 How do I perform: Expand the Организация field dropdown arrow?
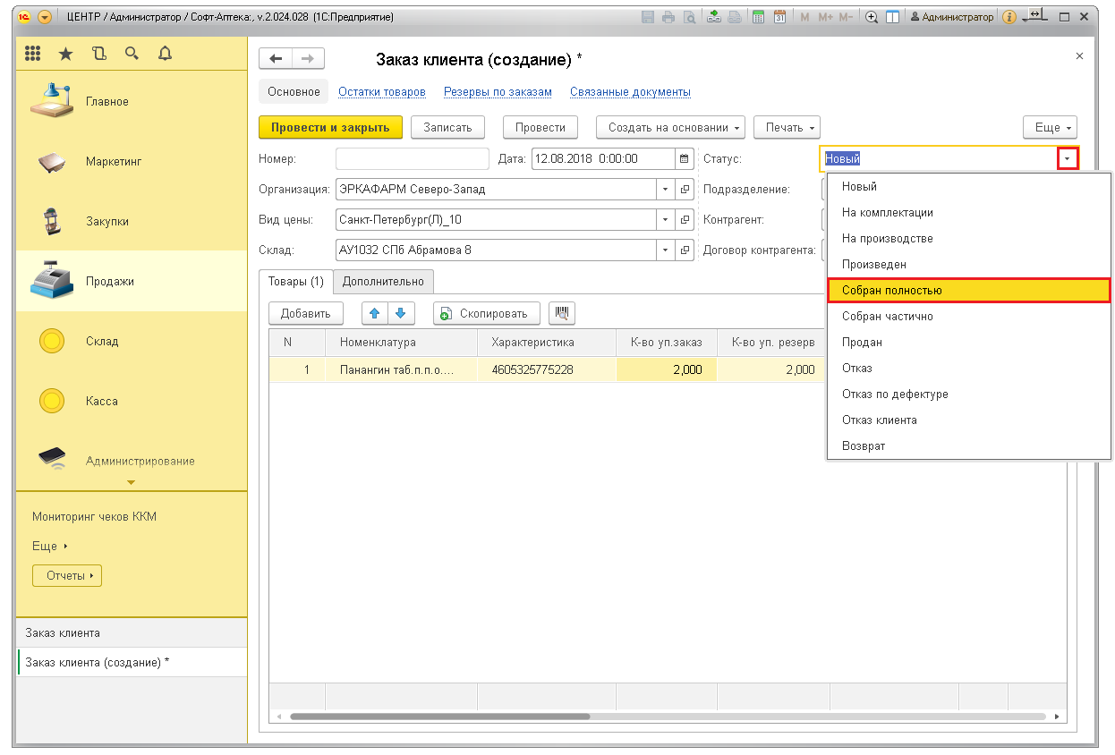665,190
